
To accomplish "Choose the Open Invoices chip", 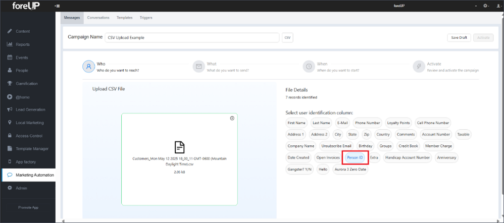I will pos(328,158).
